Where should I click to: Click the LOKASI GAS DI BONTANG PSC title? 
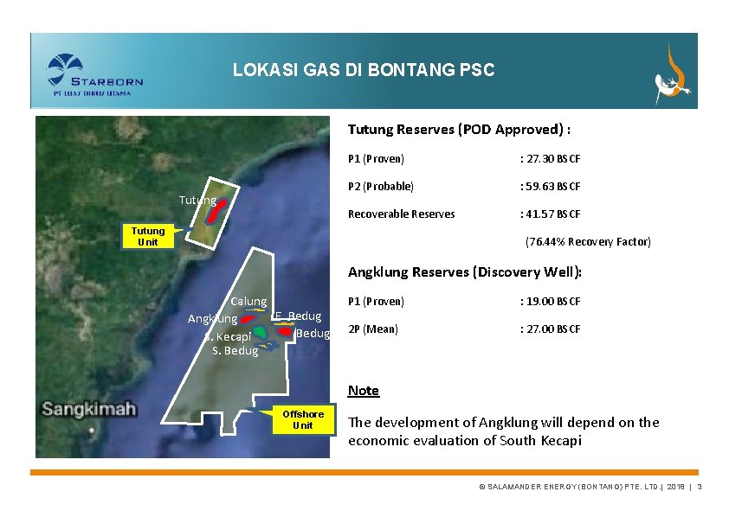coord(364,69)
